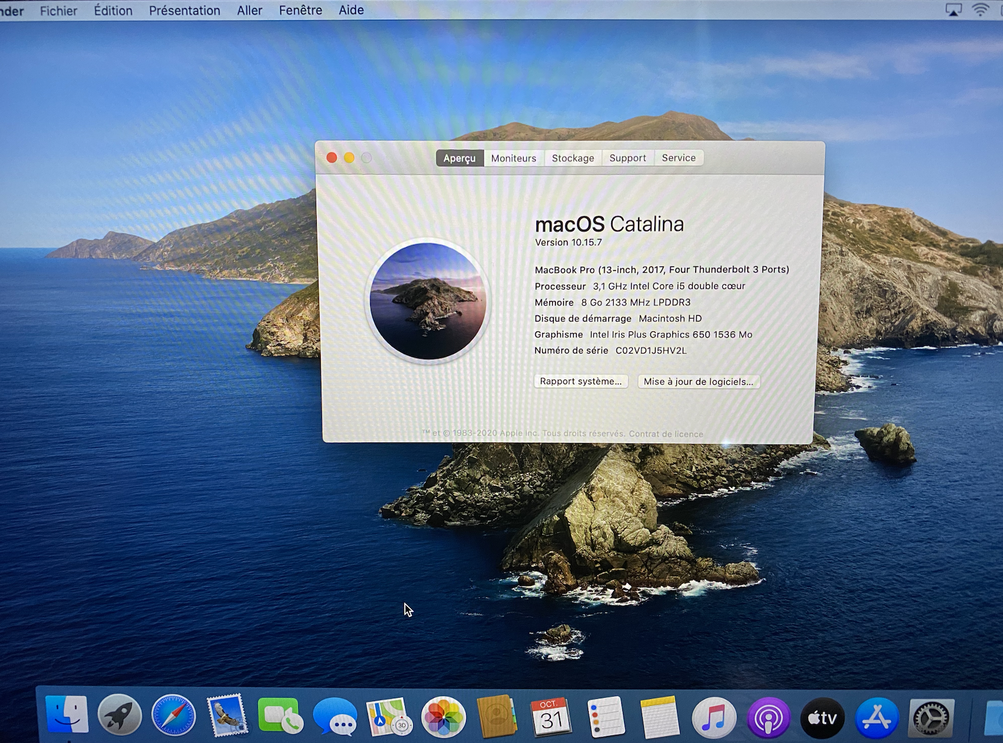Click the "macOS Catalina" title text
1003x743 pixels.
click(x=609, y=224)
